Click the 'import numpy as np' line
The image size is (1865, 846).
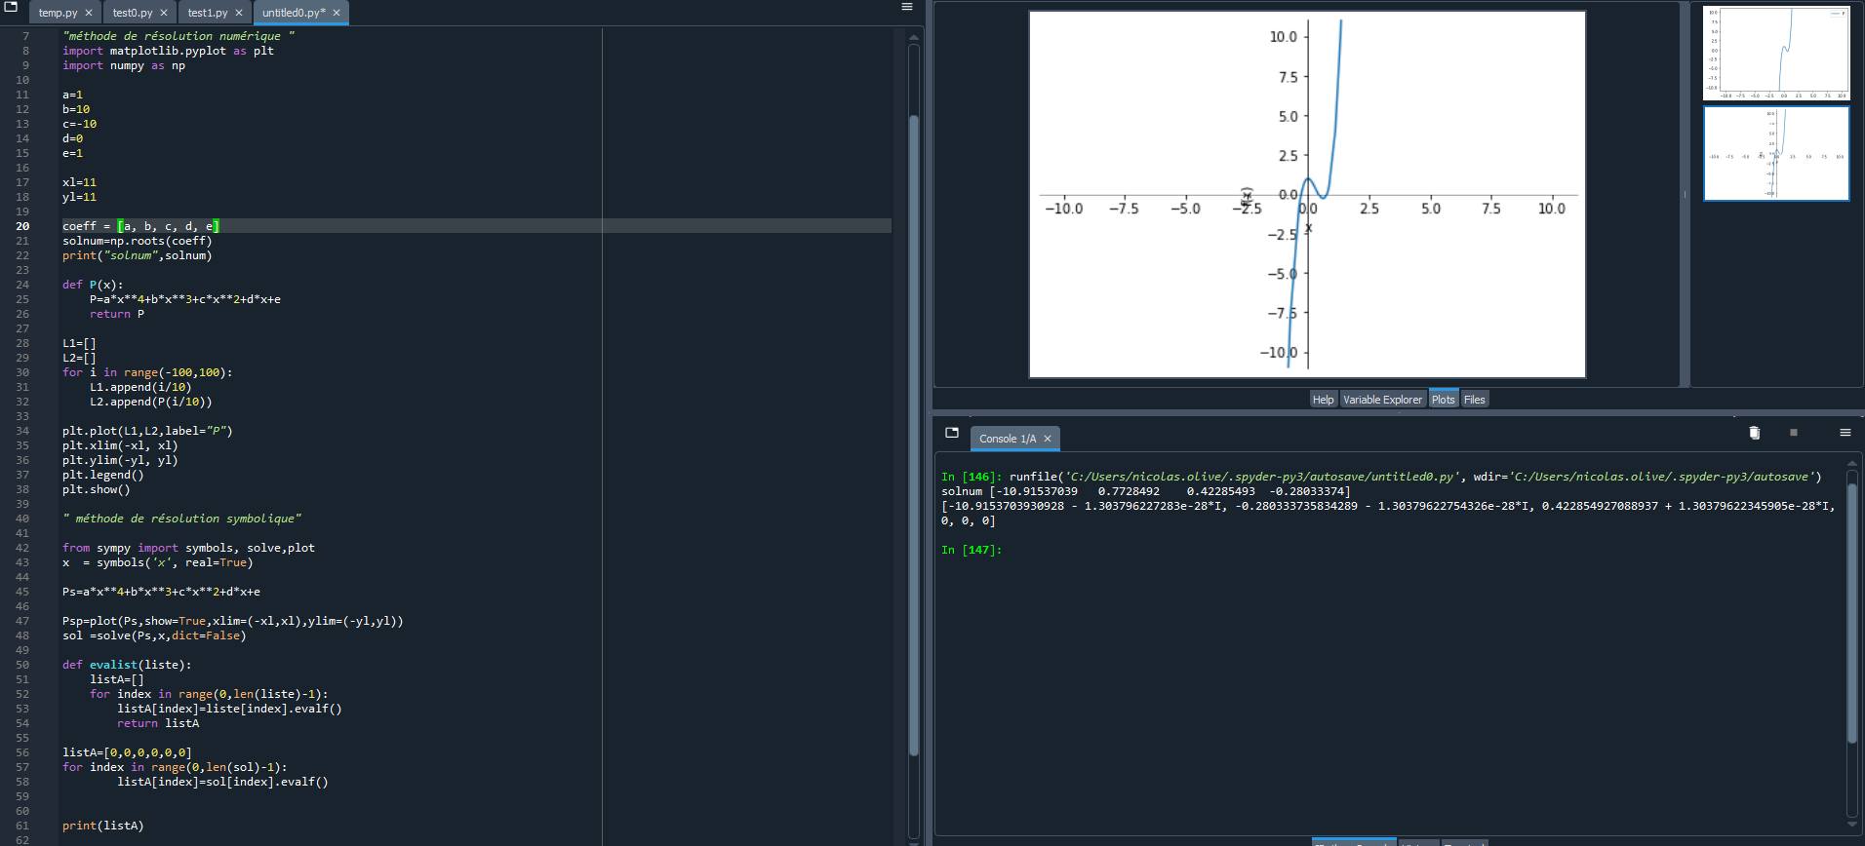coord(124,65)
